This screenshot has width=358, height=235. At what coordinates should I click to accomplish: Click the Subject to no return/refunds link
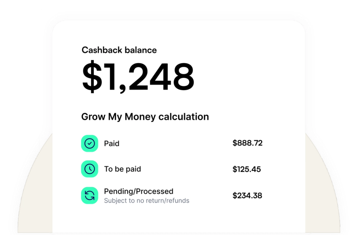[x=147, y=201]
